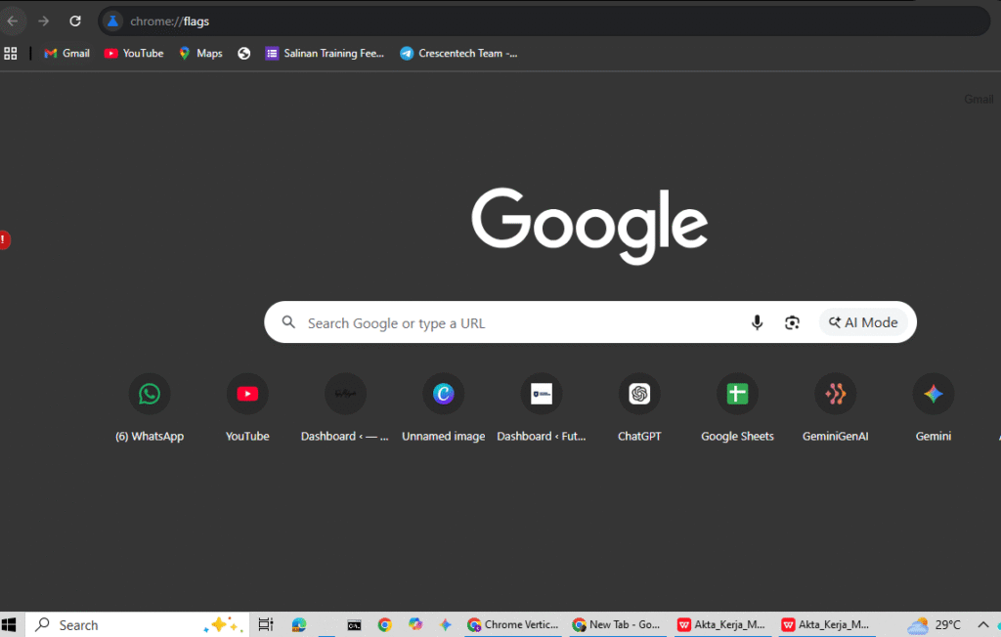Open the GeminiGenAI shortcut
1001x637 pixels.
pos(835,394)
